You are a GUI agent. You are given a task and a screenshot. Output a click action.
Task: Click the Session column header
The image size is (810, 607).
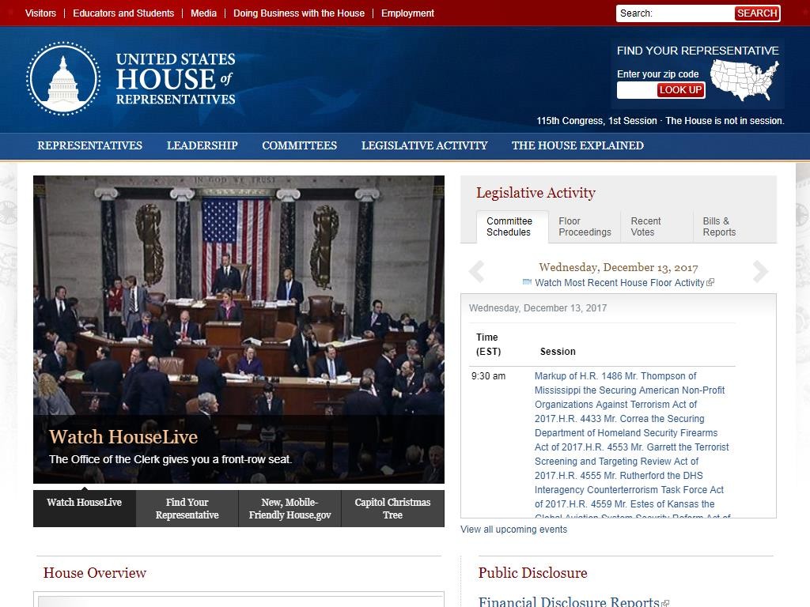coord(558,352)
